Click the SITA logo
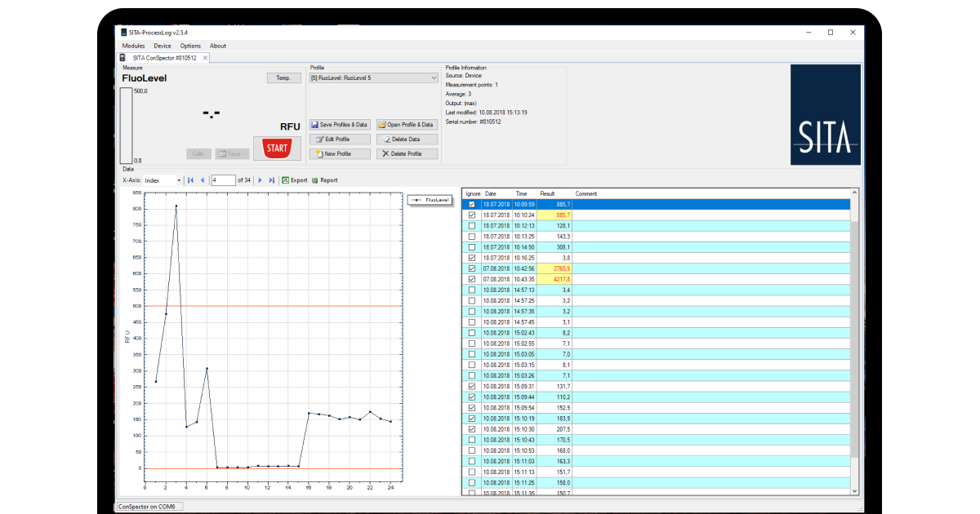The height and width of the screenshot is (514, 980). click(825, 115)
